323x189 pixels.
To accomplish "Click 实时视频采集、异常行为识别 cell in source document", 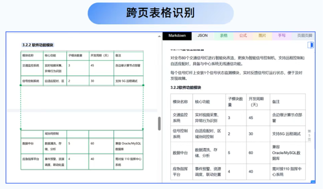I will point(55,68).
